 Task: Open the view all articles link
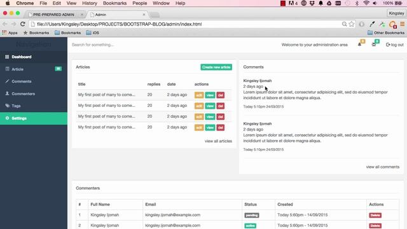pyautogui.click(x=218, y=141)
